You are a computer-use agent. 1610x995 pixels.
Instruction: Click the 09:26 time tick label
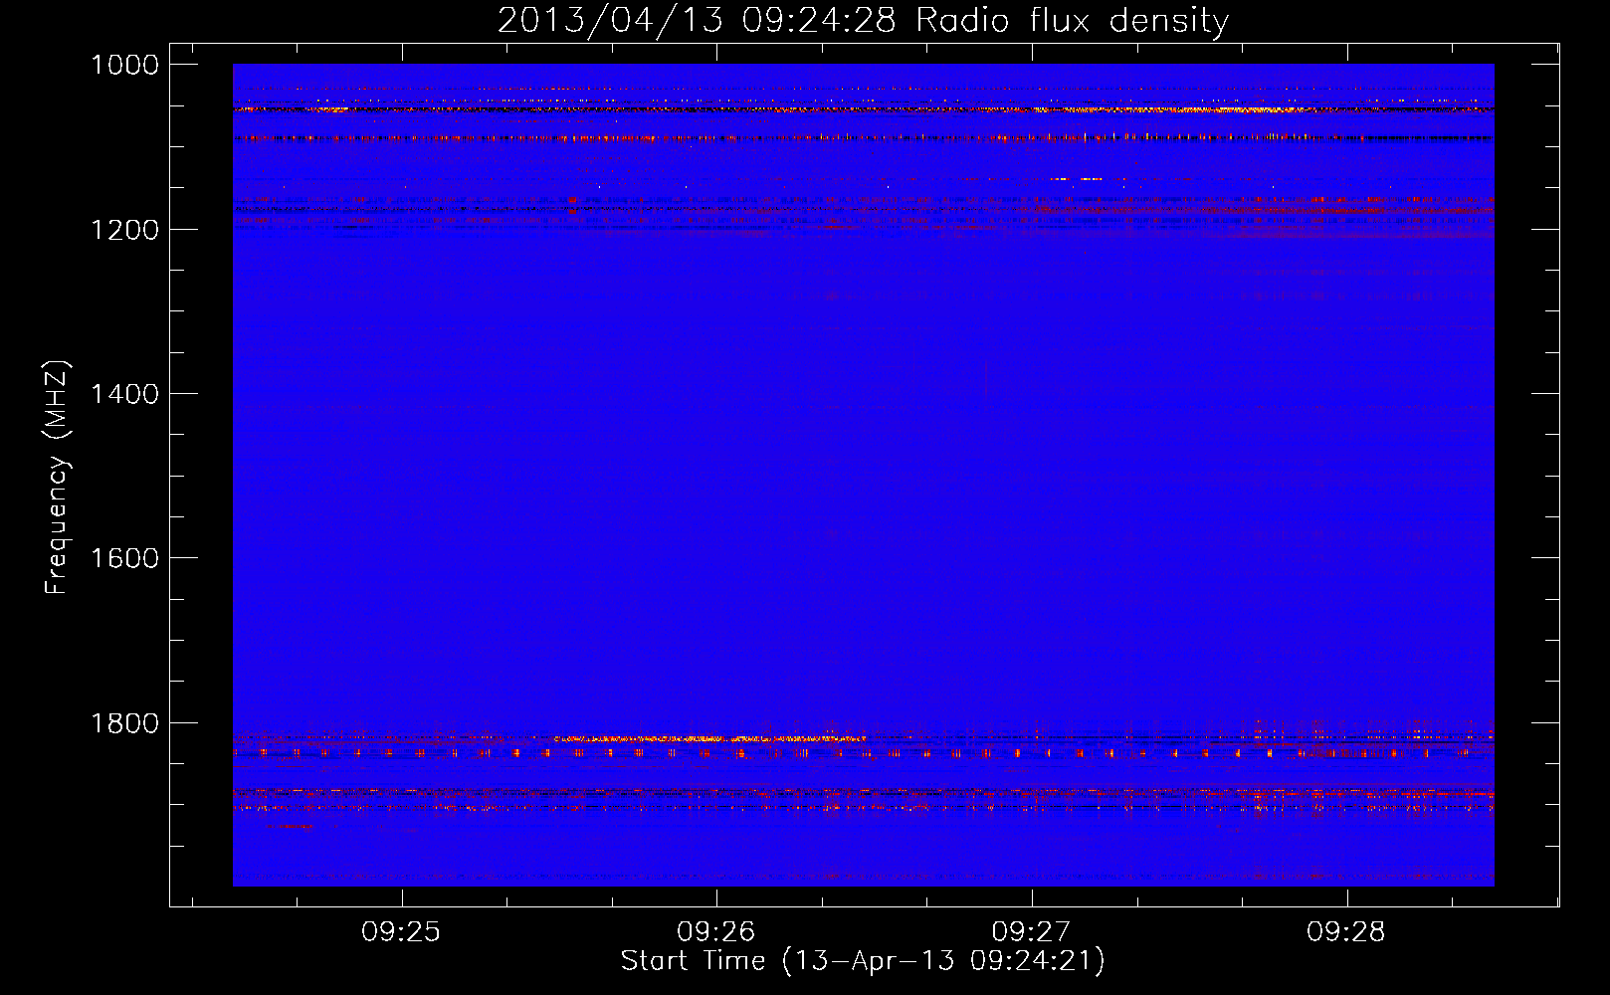[x=716, y=932]
